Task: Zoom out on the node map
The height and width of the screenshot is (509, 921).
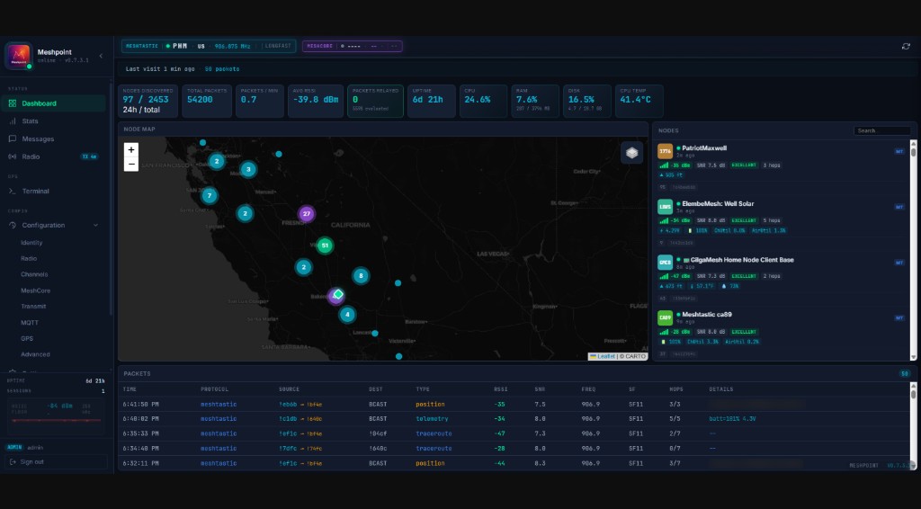Action: [x=131, y=165]
